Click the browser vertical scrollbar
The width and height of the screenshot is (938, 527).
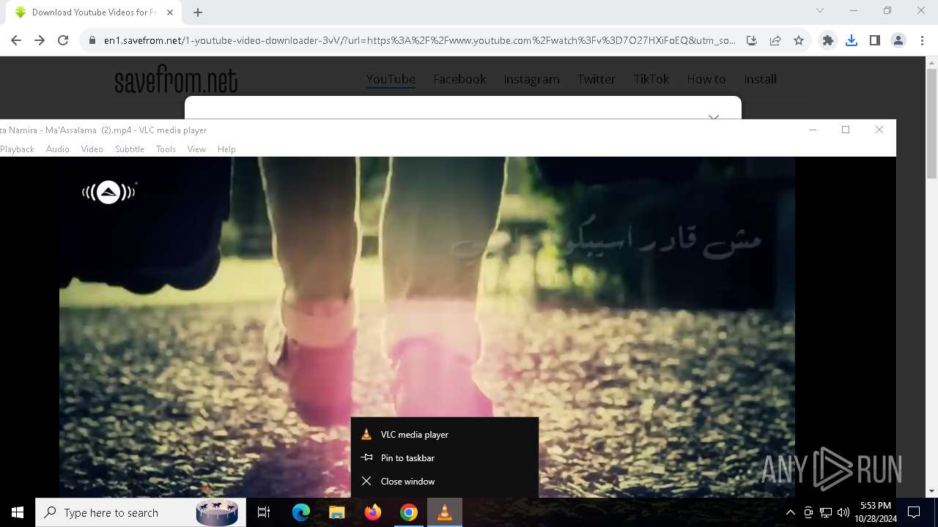coord(932,124)
